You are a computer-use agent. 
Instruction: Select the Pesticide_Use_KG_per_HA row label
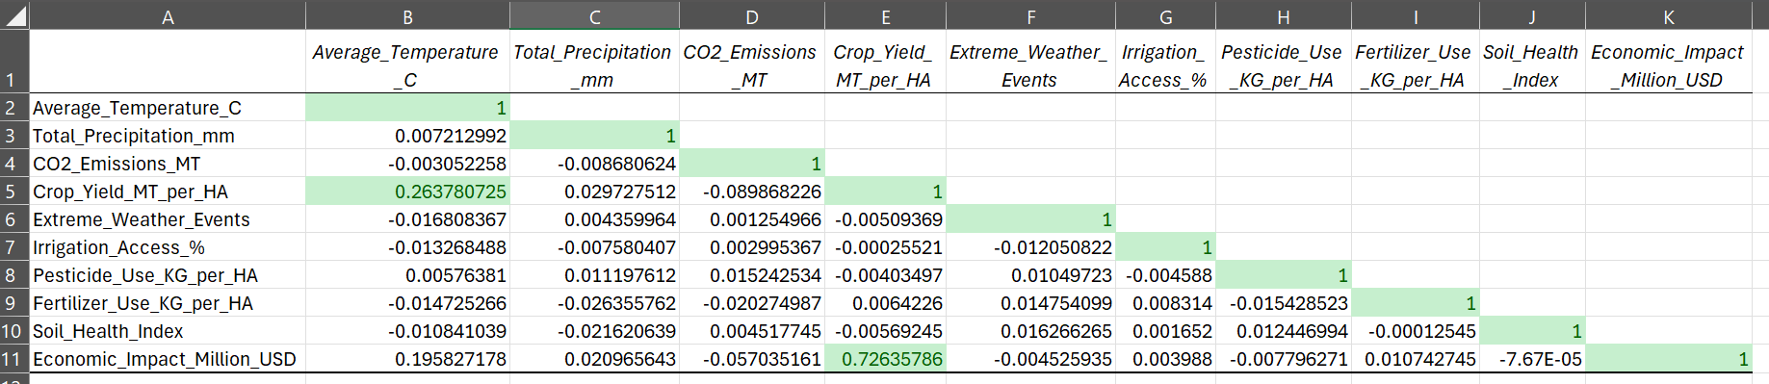168,275
